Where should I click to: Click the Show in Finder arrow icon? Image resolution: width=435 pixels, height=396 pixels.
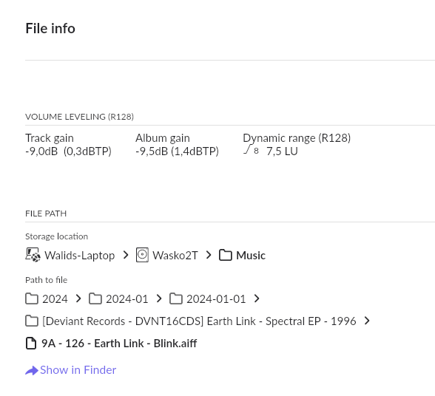click(32, 370)
